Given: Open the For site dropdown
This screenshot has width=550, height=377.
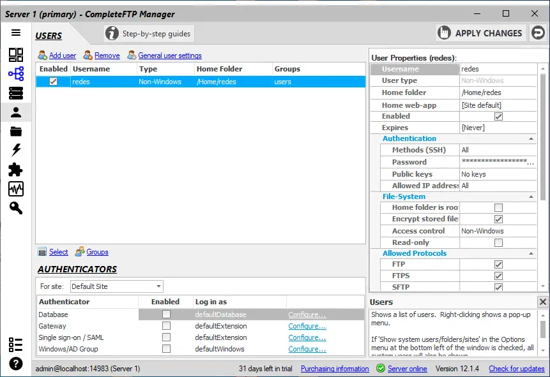Looking at the screenshot, I should pos(117,286).
